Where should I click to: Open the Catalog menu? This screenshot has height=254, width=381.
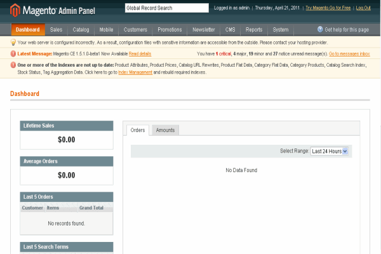tap(81, 30)
